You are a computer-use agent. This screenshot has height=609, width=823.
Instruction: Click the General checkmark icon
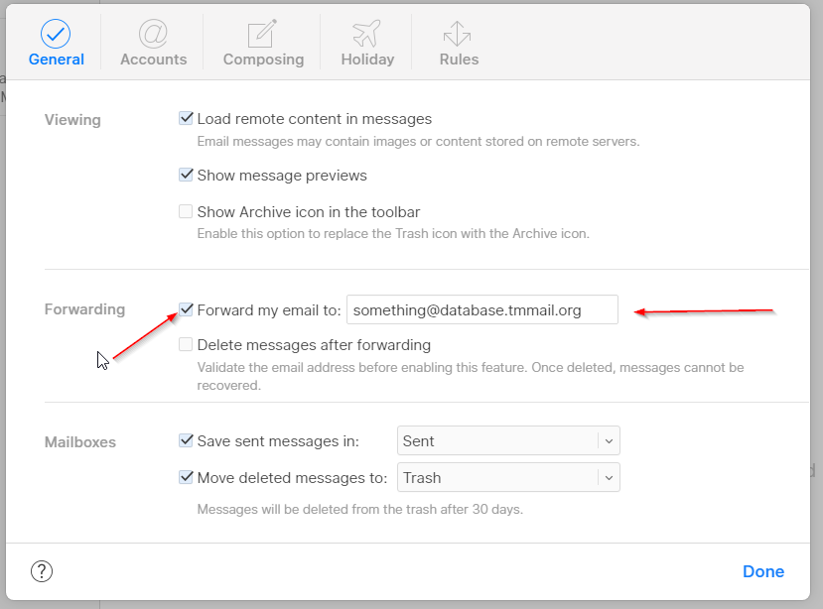point(56,34)
